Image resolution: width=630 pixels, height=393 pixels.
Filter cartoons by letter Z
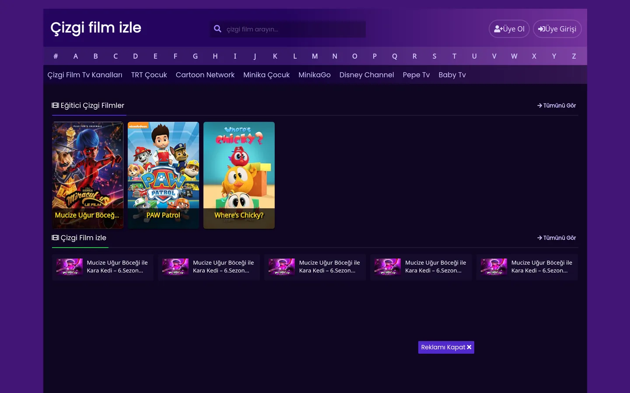click(574, 56)
